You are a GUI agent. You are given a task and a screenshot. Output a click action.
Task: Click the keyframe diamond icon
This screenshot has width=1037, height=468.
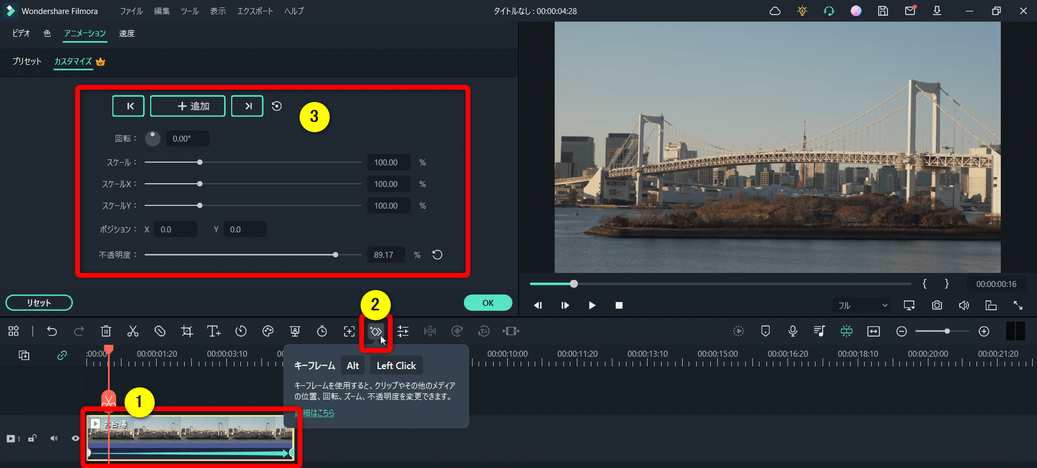click(x=375, y=331)
